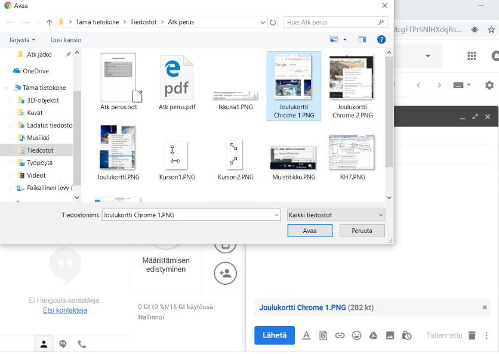Click the Hangouts phone call tab icon
Screen dimensions: 499x354
pos(82,344)
